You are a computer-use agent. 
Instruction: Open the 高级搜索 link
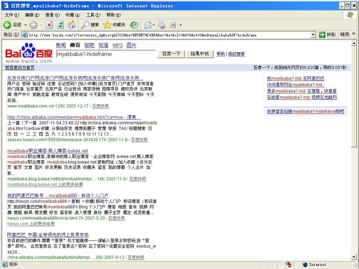(236, 54)
